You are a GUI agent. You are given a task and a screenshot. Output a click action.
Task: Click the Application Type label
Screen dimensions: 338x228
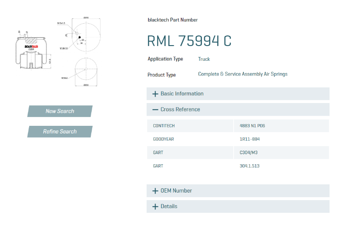click(165, 59)
